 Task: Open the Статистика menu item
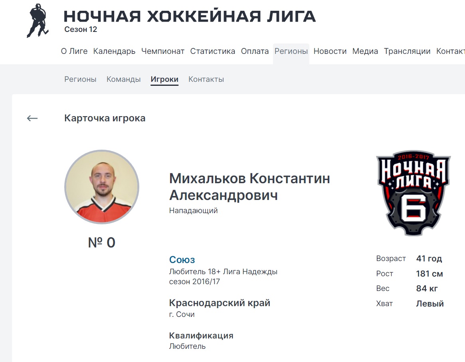point(213,51)
